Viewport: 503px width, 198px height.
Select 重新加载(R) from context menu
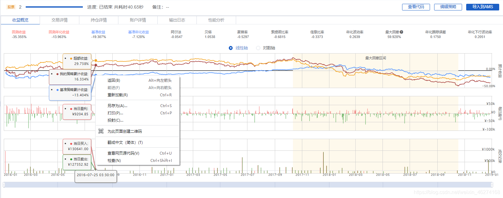[x=138, y=95]
